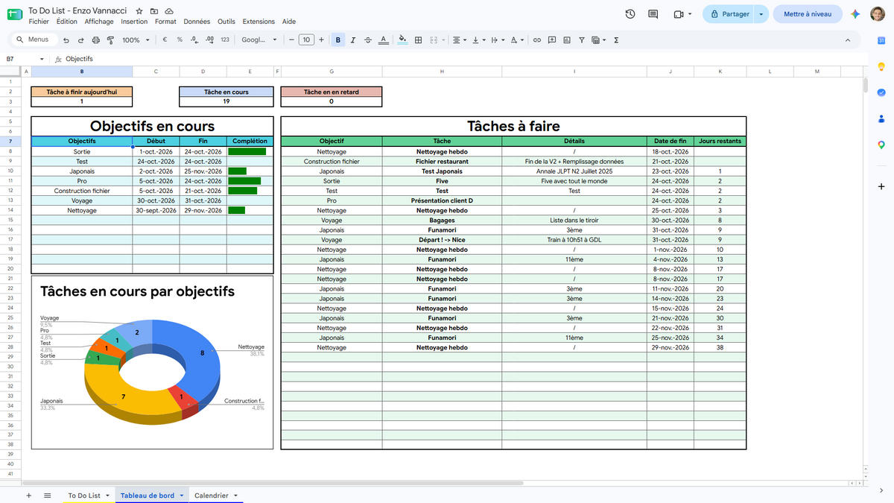Screen dimensions: 894x503
Task: Click the font size input field
Action: tap(306, 40)
